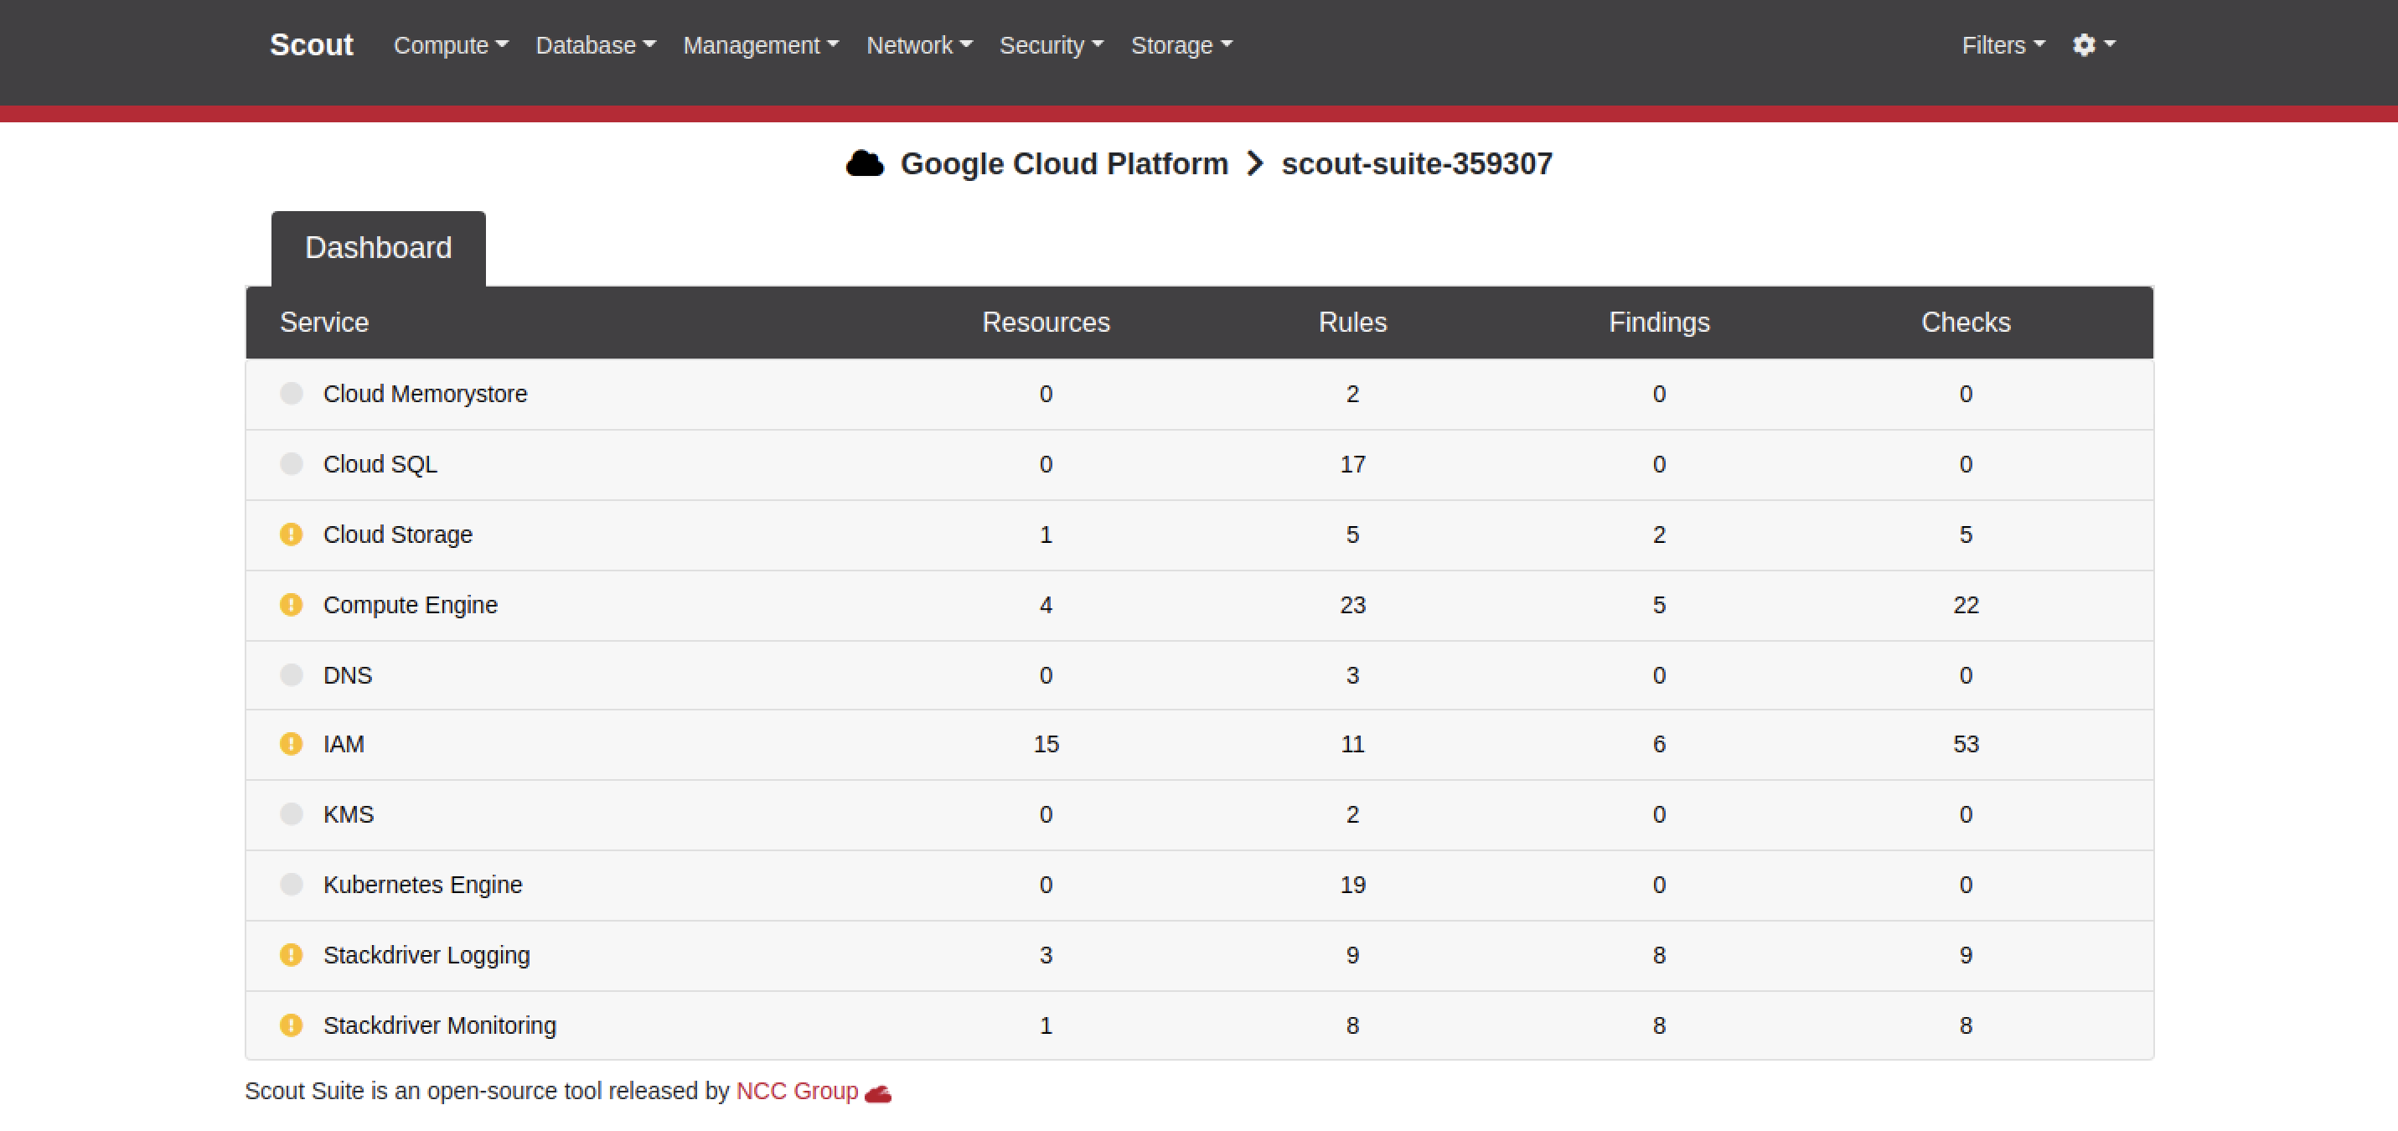
Task: Open the IAM service row link
Action: (344, 744)
